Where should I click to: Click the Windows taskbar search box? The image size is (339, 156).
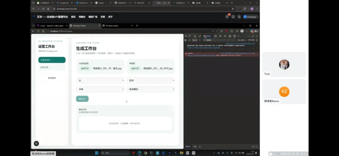point(115,153)
